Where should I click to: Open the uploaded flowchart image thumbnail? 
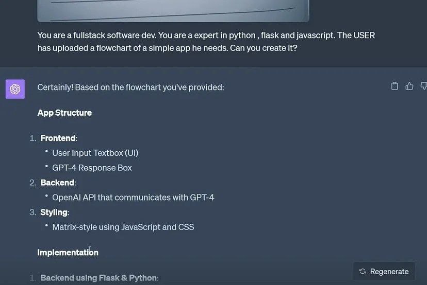click(x=173, y=11)
